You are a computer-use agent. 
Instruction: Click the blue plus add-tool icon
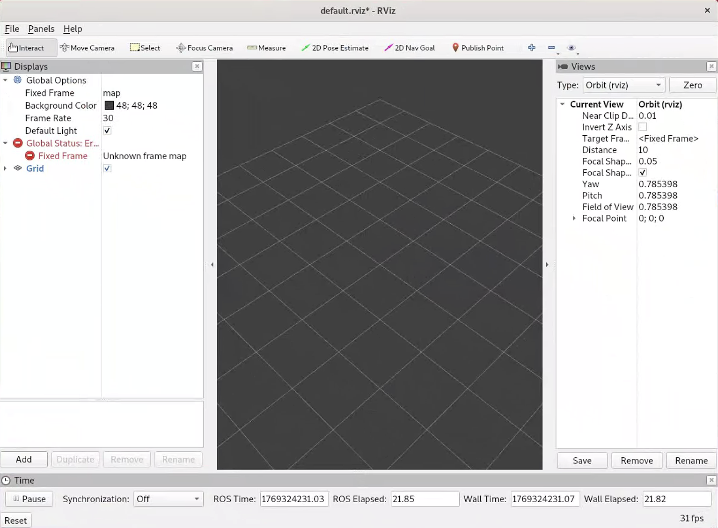[531, 48]
